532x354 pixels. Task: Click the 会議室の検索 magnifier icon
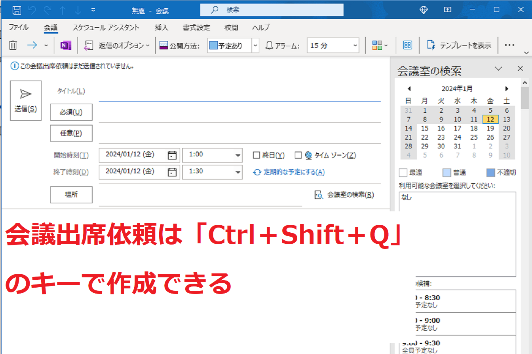[x=319, y=195]
